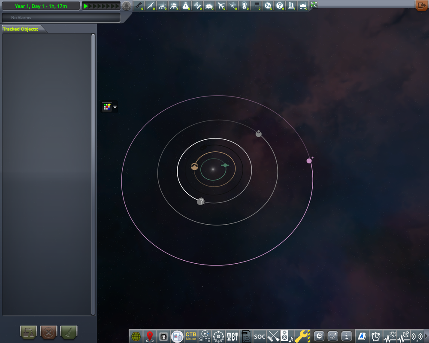Toggle the probe vessel filter
This screenshot has height=343, width=429.
tap(151, 6)
